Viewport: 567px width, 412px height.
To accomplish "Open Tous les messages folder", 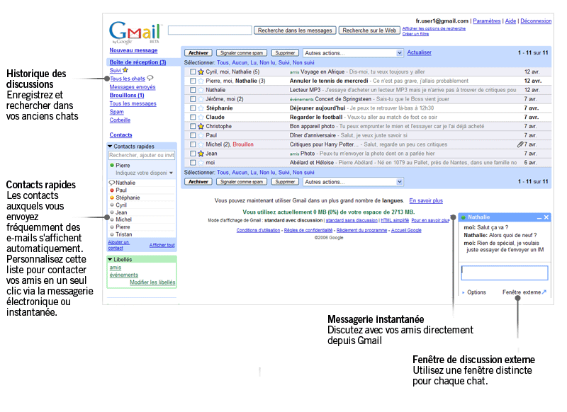I will point(133,103).
